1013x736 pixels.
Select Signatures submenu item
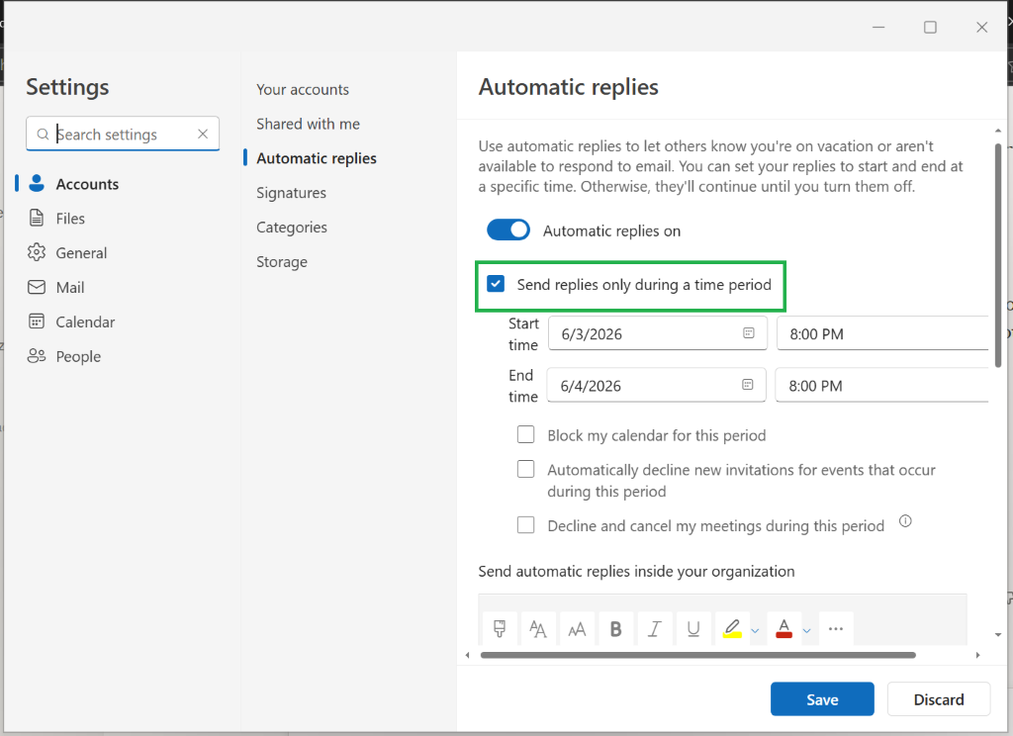pyautogui.click(x=292, y=193)
